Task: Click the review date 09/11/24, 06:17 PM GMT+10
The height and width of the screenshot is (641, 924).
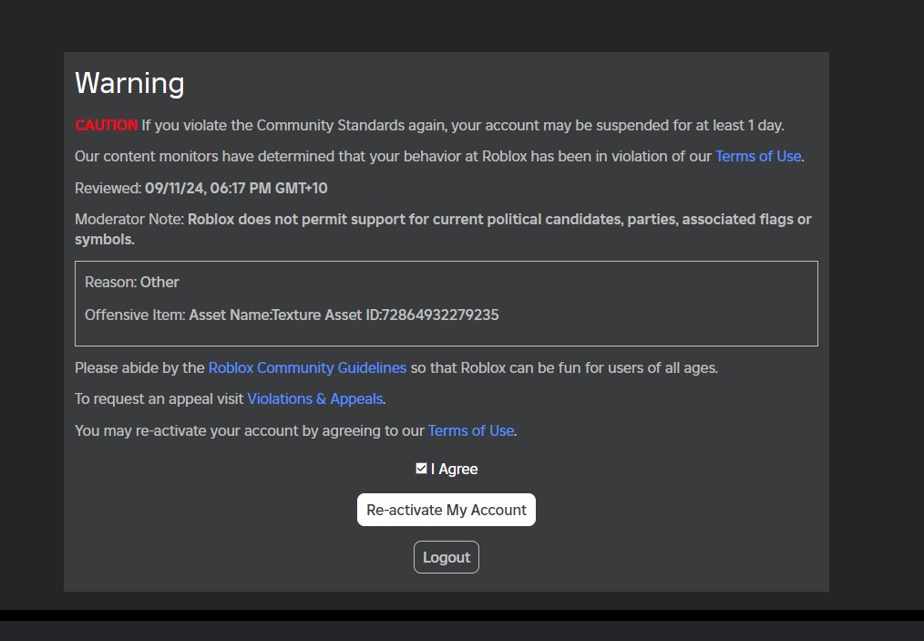Action: coord(236,188)
